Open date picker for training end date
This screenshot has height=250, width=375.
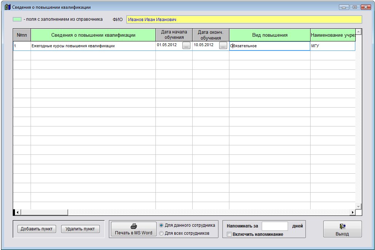[x=223, y=46]
